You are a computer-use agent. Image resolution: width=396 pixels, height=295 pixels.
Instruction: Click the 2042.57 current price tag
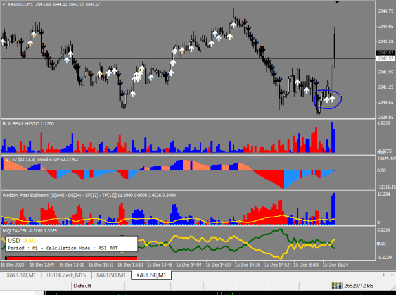pos(385,58)
